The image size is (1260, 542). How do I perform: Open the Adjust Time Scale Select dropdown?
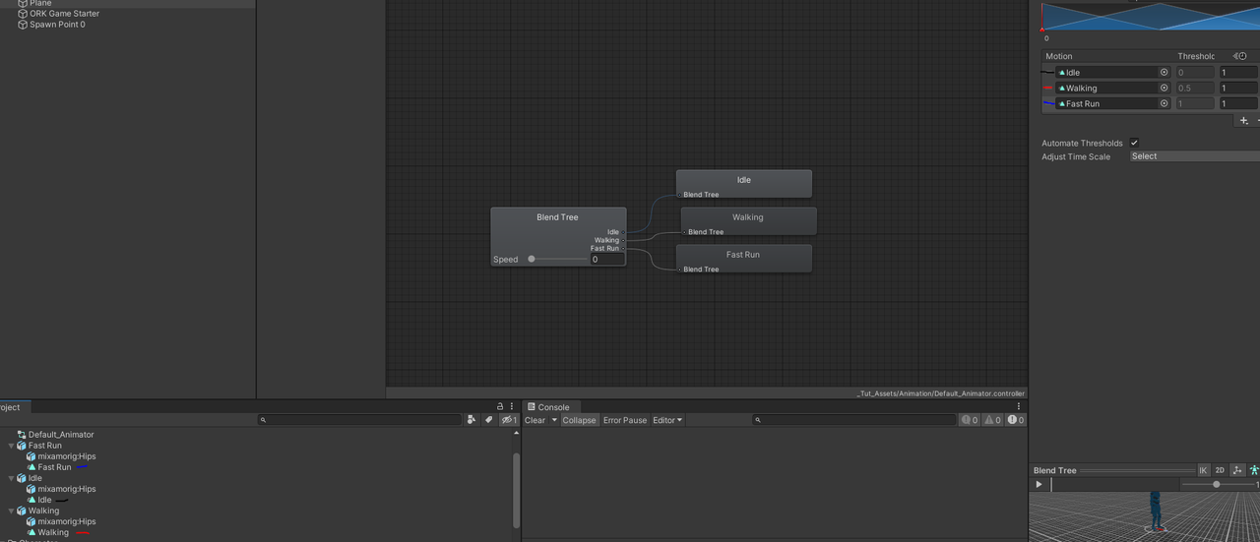point(1195,156)
